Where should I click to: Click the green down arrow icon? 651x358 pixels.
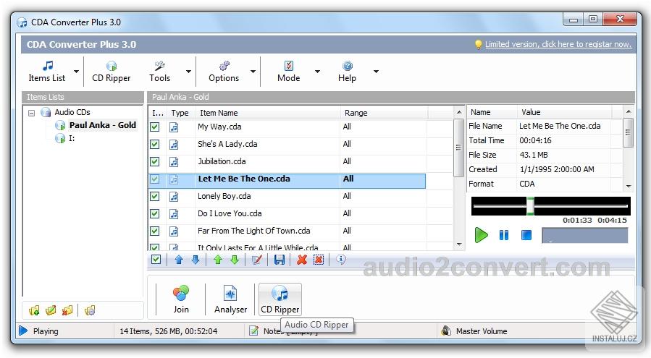(235, 260)
